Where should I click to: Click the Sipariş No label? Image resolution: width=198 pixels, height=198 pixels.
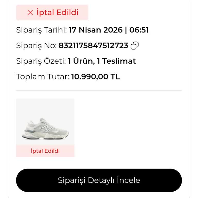point(36,46)
